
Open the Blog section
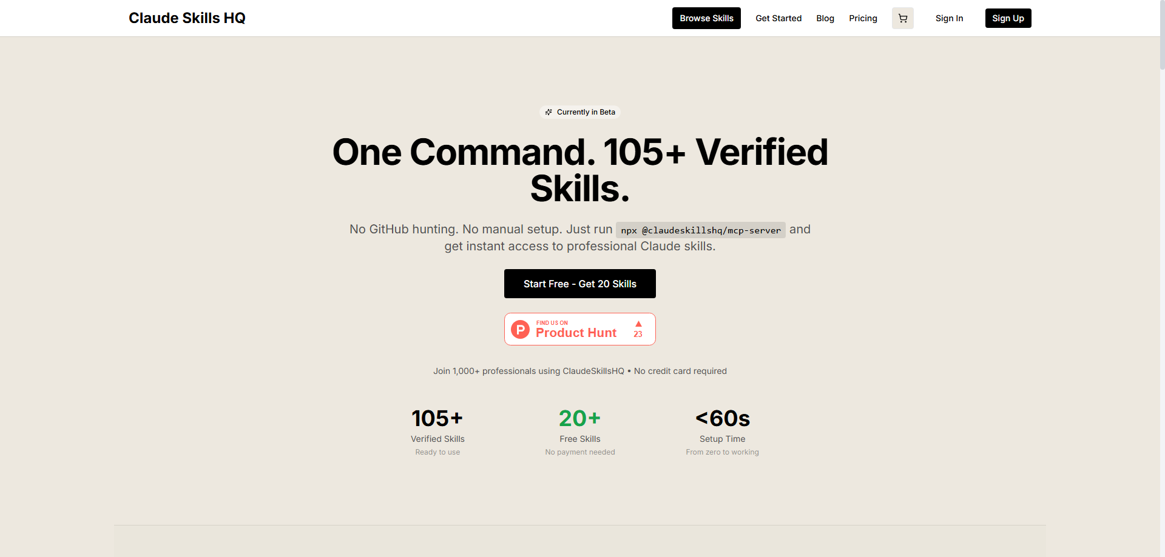(825, 18)
